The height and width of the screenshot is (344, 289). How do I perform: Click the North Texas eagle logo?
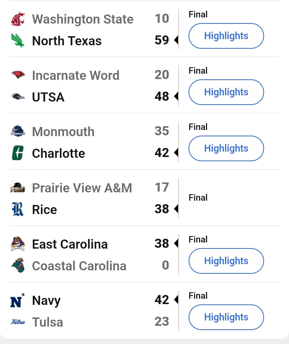tap(18, 40)
